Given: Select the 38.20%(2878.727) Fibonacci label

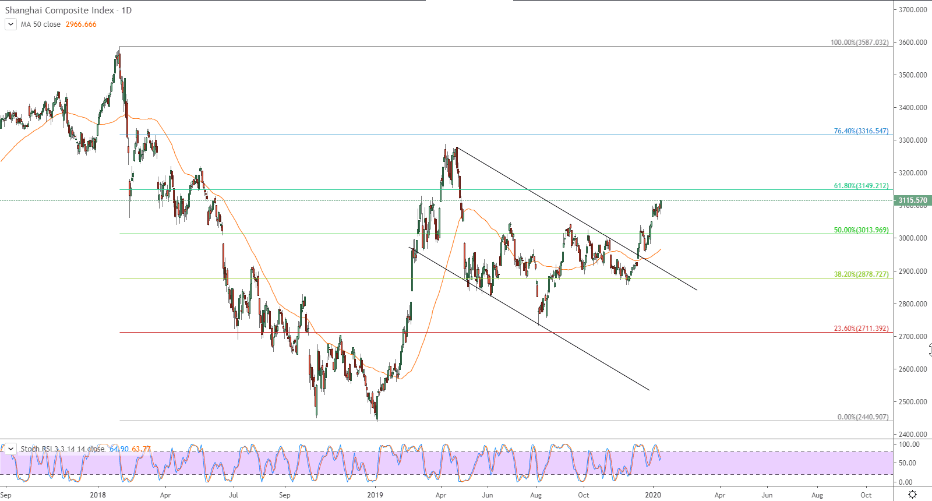Looking at the screenshot, I should pos(862,274).
